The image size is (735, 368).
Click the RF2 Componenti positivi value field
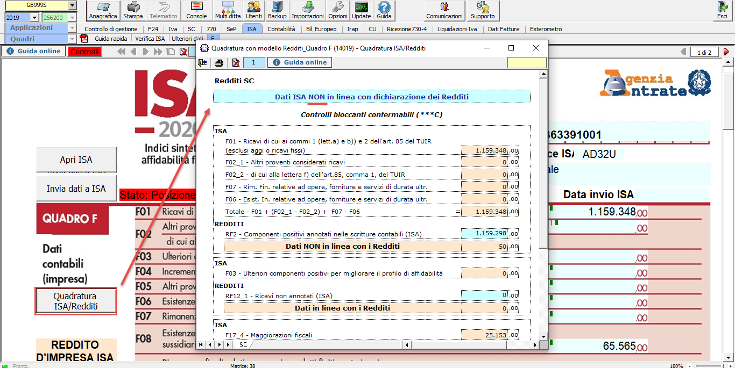[x=485, y=234]
